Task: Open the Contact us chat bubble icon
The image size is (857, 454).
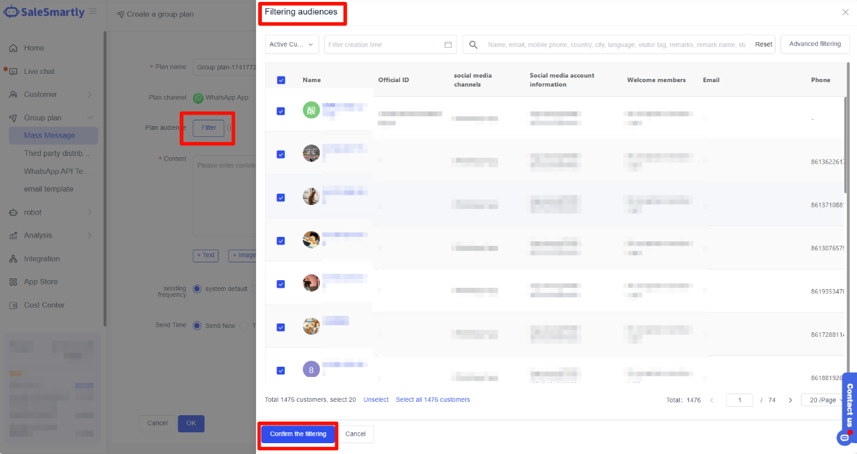Action: [x=845, y=437]
